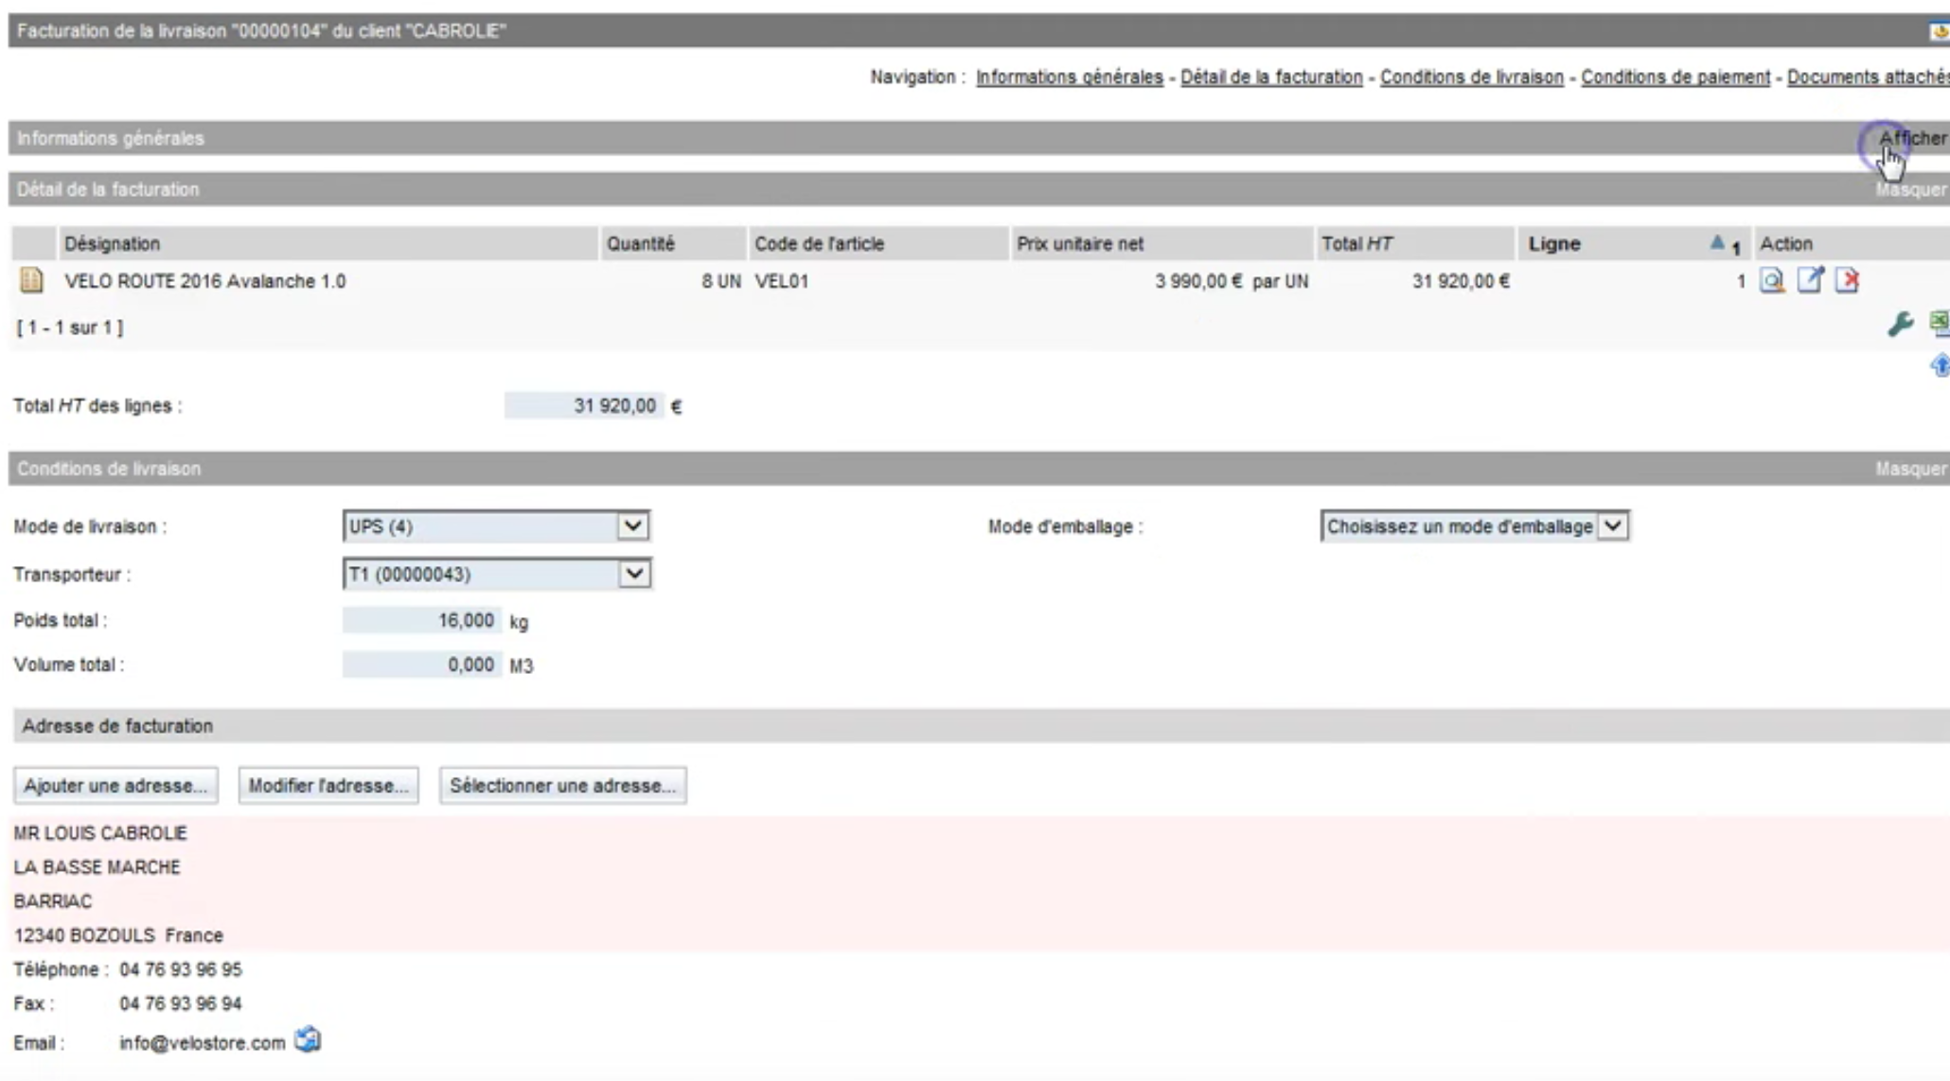Viewport: 1950px width, 1081px height.
Task: Click Sélectionner une adresse button
Action: coord(562,786)
